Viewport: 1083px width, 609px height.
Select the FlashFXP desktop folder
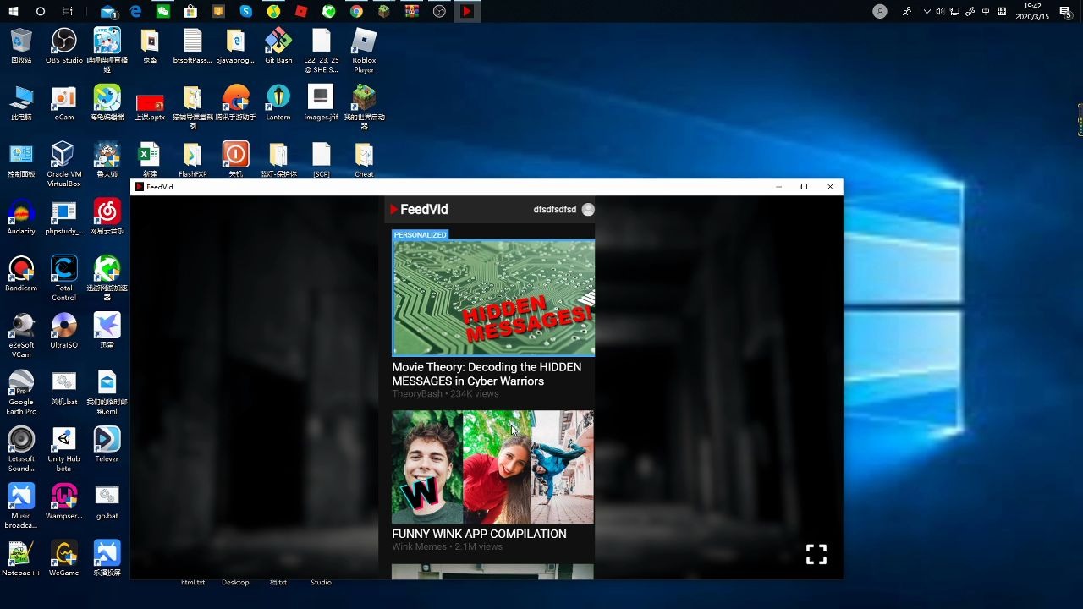[x=193, y=161]
